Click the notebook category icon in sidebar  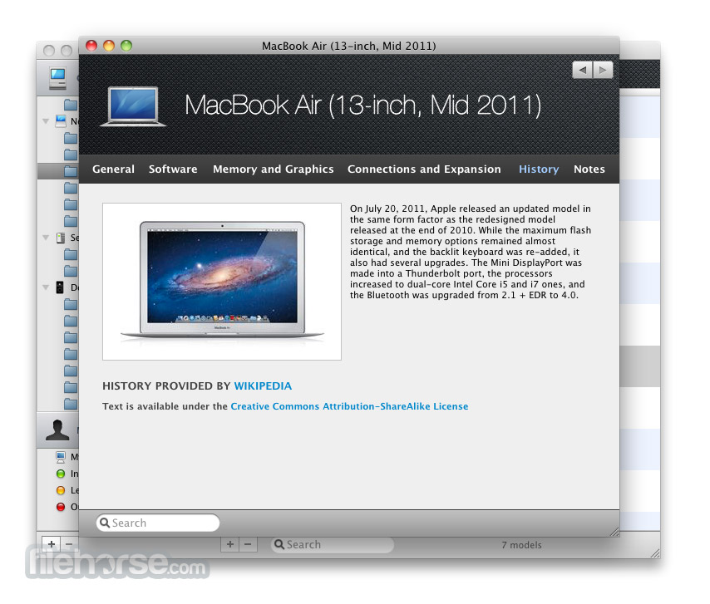click(61, 121)
